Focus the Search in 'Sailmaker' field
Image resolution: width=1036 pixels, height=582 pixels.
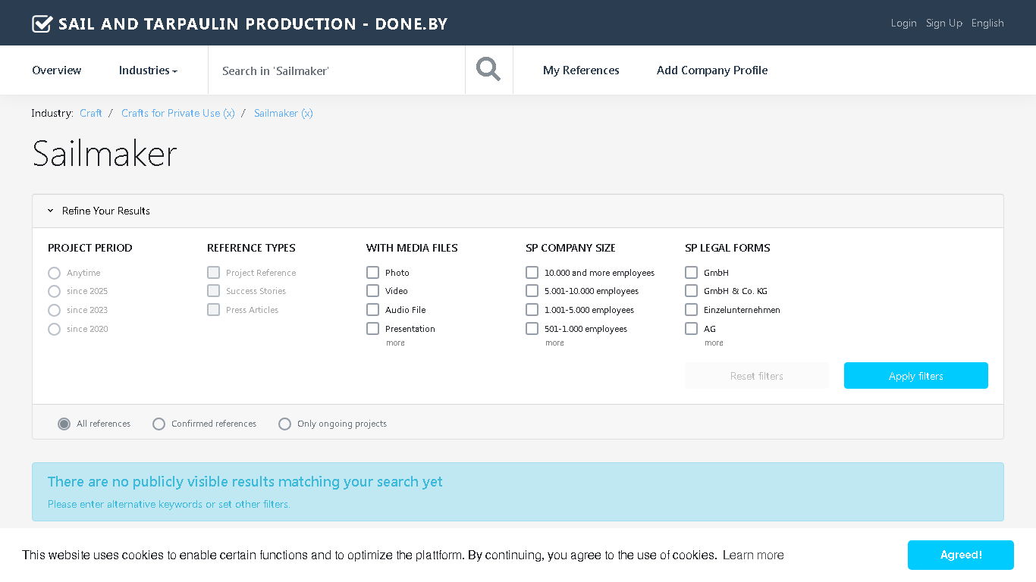point(337,70)
